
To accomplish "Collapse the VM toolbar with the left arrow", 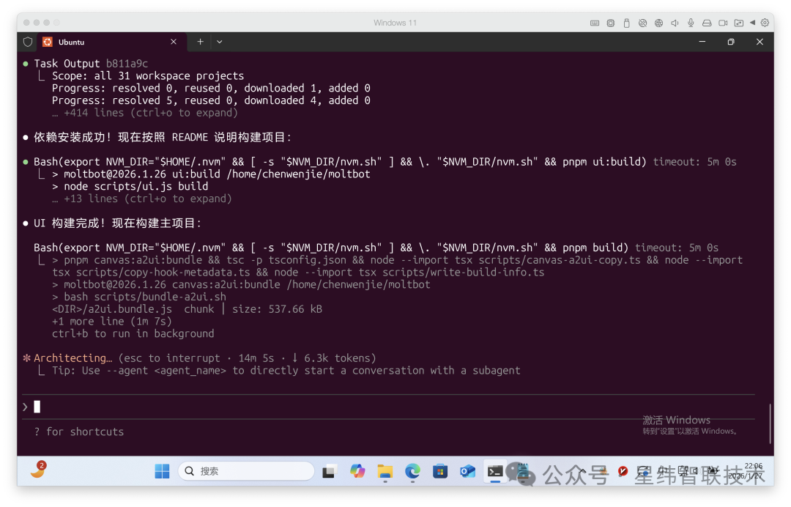I will [752, 23].
